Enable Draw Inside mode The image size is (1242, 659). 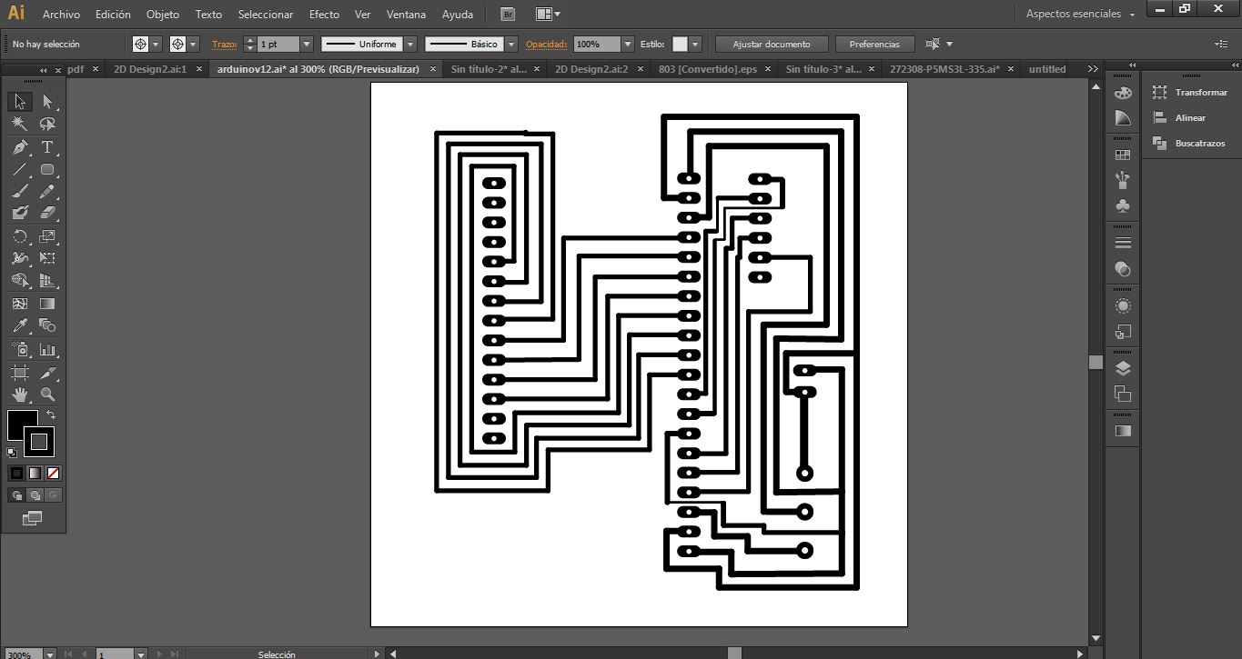pyautogui.click(x=54, y=495)
